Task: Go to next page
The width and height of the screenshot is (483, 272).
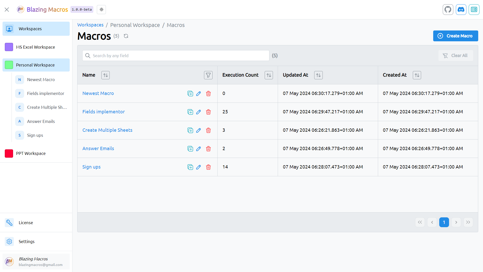Action: (x=456, y=222)
